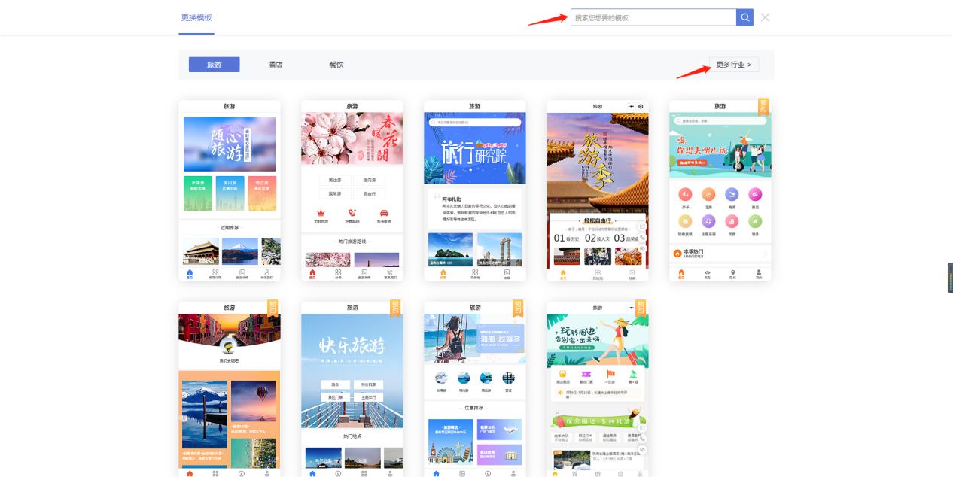This screenshot has height=477, width=953.
Task: Click the WeChat floating icon on 旅游季 template
Action: click(x=642, y=248)
